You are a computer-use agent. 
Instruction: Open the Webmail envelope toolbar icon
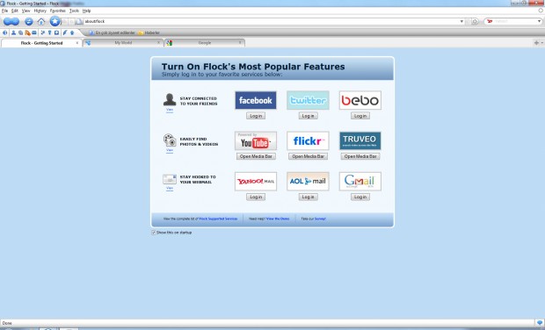34,32
